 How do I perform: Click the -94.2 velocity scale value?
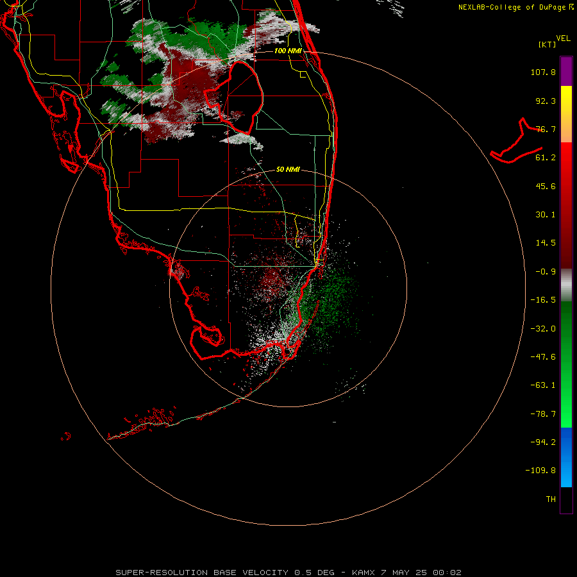[543, 442]
